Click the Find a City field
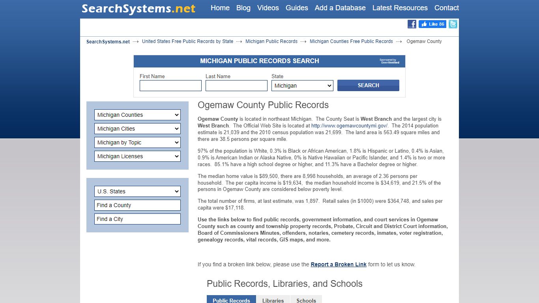 coord(137,219)
